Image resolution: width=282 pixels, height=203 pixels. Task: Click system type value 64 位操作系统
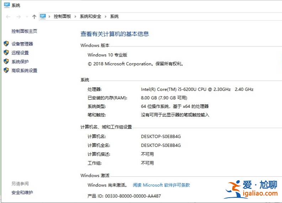[x=175, y=106]
